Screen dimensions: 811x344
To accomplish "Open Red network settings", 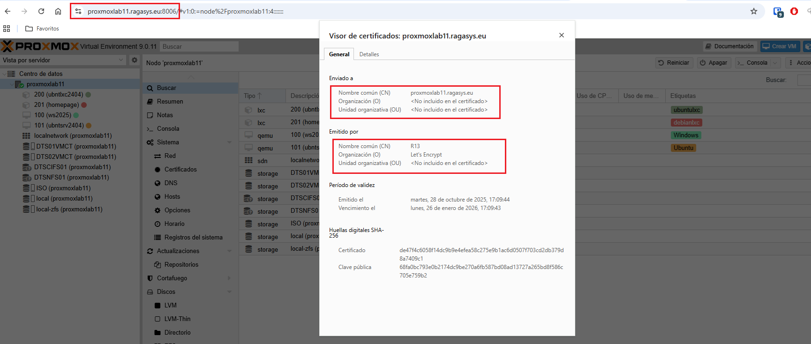I will coord(190,156).
